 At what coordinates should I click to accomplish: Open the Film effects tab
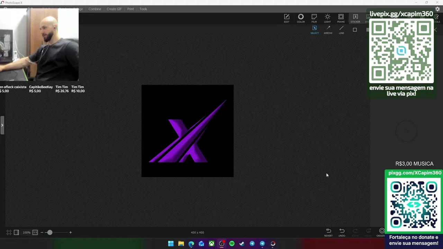pos(314,18)
